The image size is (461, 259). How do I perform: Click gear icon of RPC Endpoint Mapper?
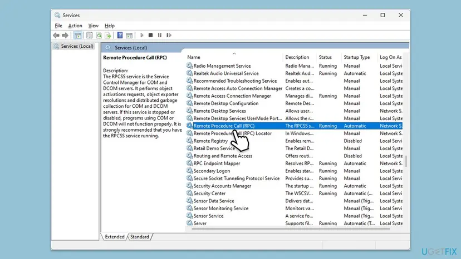tap(190, 163)
